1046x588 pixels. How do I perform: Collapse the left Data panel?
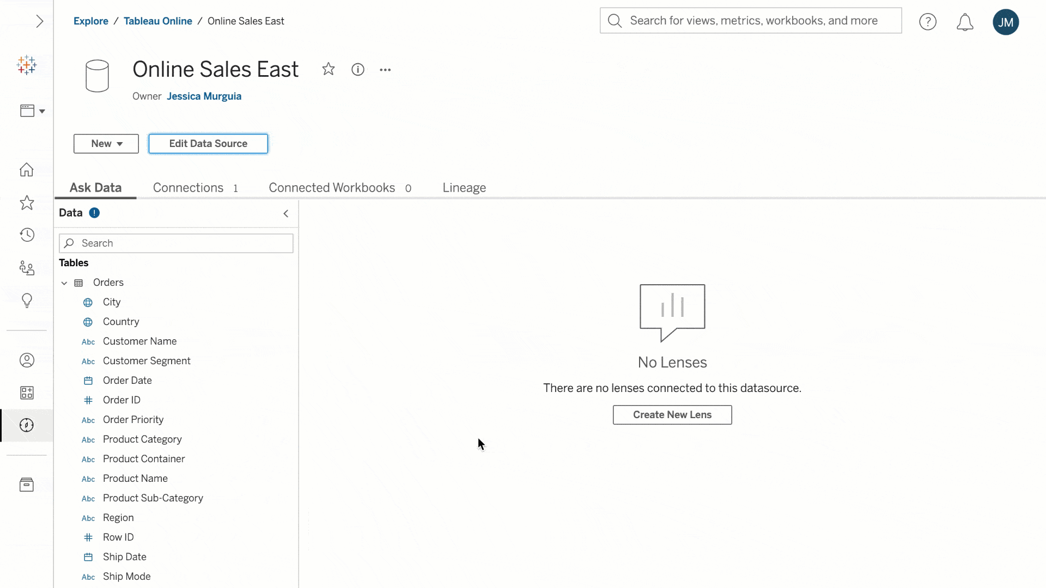click(x=286, y=213)
